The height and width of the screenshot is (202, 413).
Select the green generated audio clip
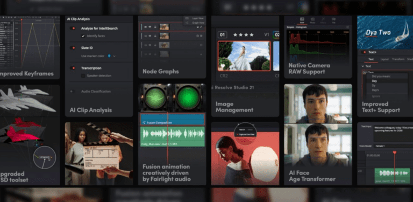coord(392,176)
